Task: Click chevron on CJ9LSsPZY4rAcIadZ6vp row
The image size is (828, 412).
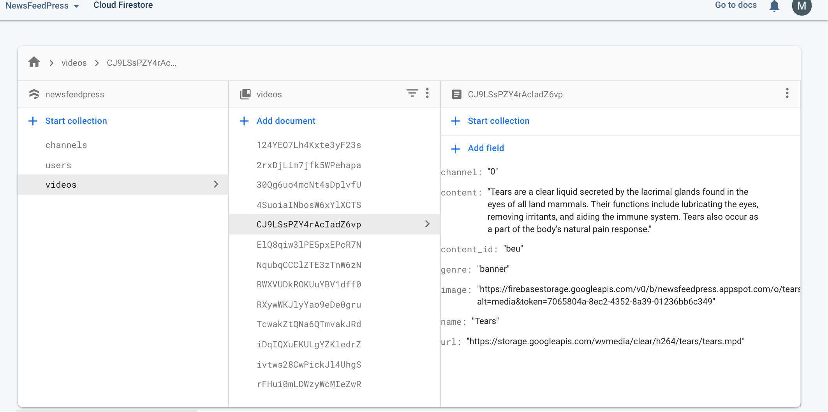Action: pos(427,224)
